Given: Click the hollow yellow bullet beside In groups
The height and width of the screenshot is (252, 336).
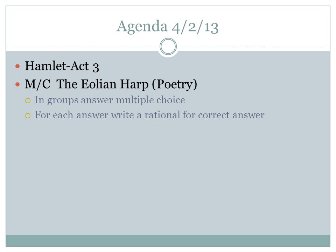Looking at the screenshot, I should click(x=28, y=100).
